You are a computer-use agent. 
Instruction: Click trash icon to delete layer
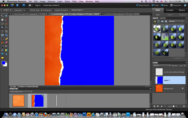(x=184, y=106)
